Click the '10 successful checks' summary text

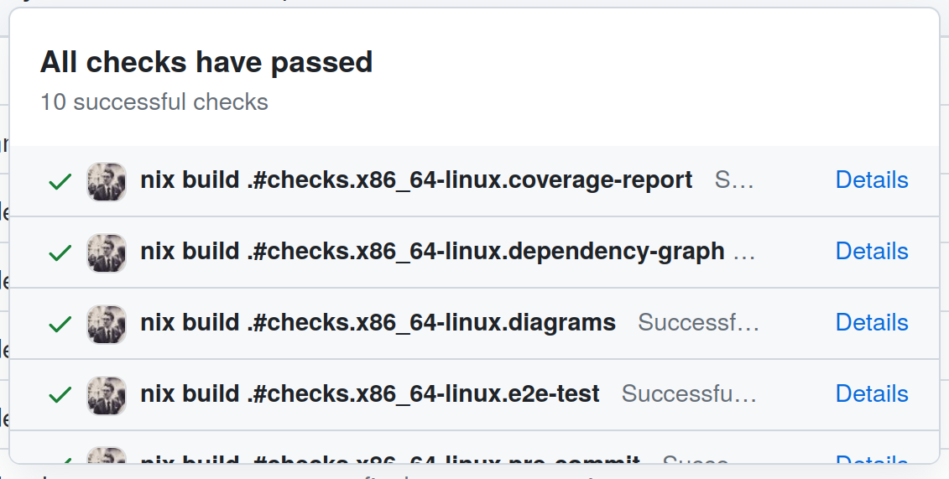154,102
